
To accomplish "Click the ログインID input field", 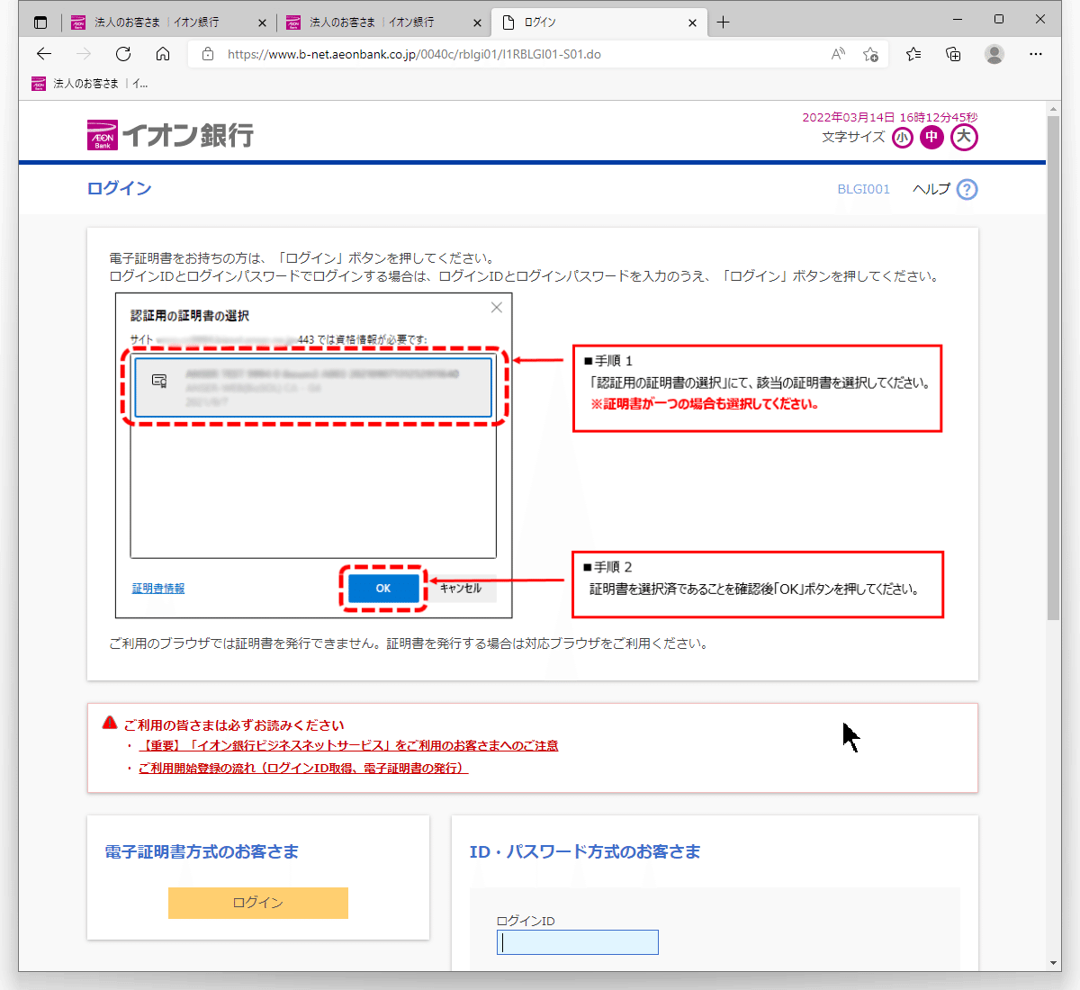I will (578, 942).
